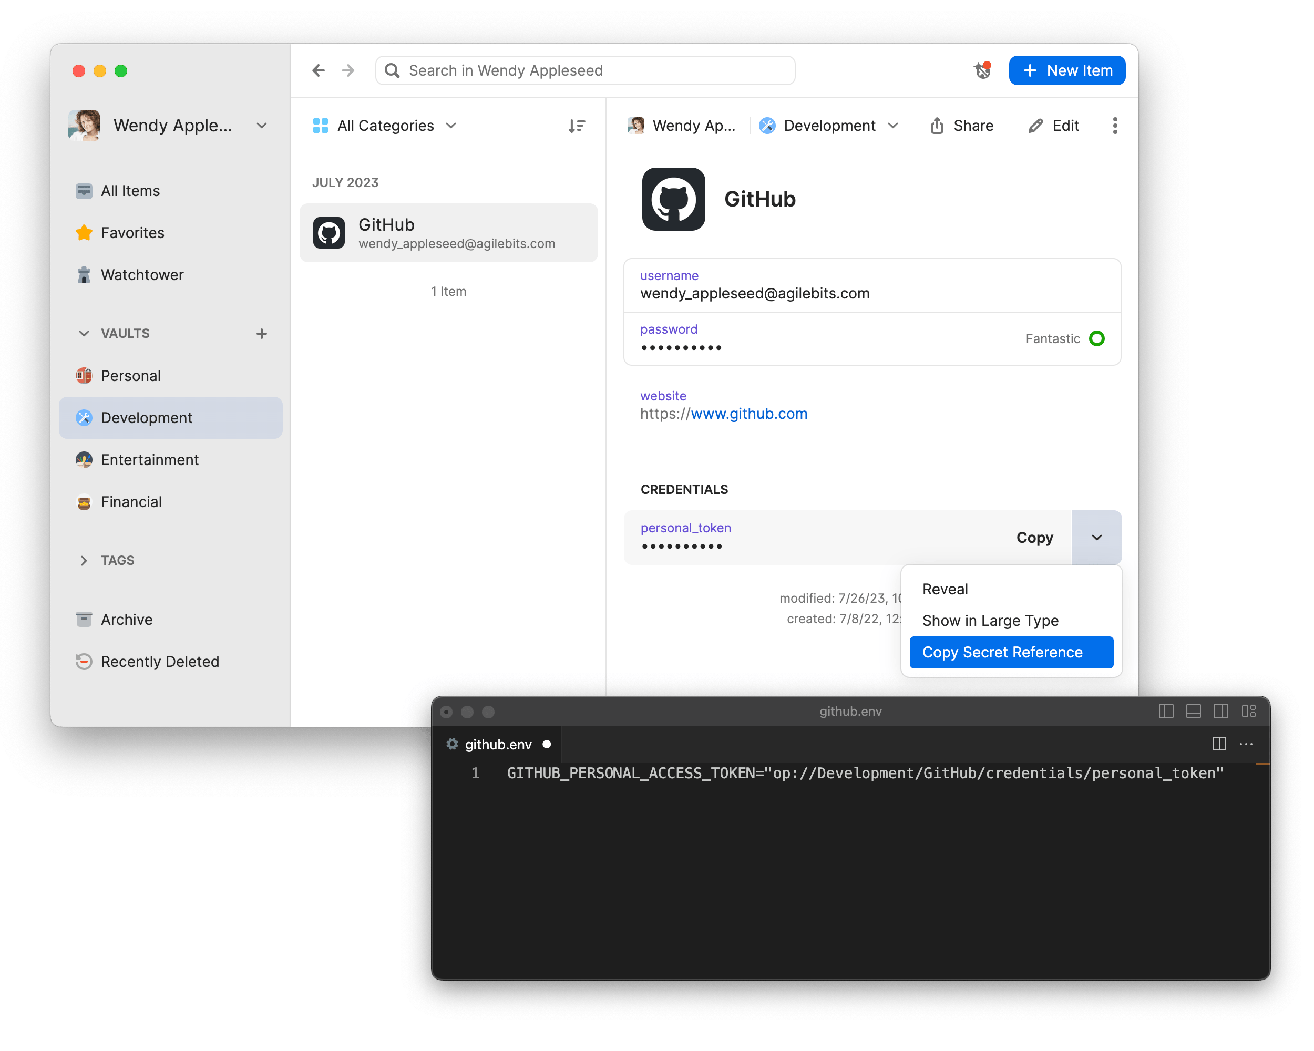Screen dimensions: 1314x1051
Task: Choose Copy Secret Reference
Action: point(1011,652)
